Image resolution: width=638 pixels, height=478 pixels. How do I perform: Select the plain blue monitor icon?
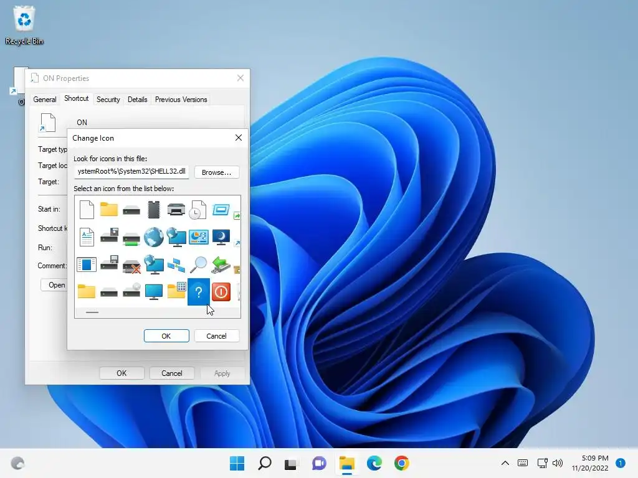click(x=154, y=292)
